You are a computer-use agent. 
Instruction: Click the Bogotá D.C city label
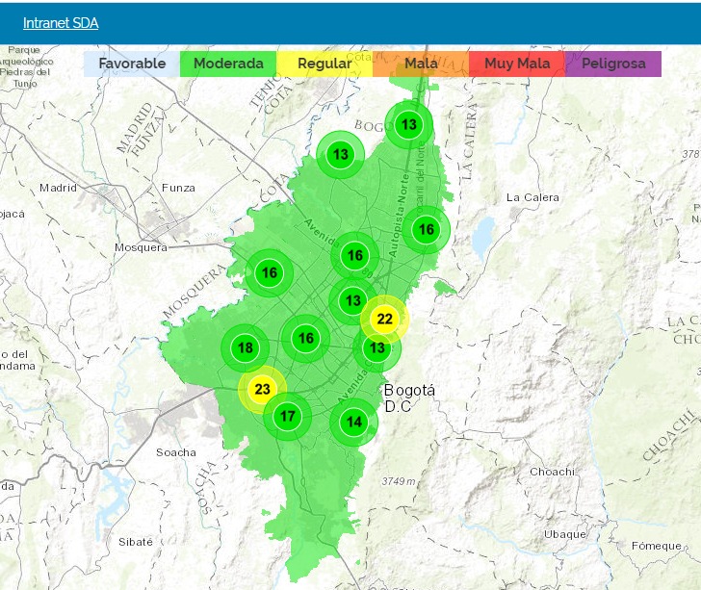point(409,398)
